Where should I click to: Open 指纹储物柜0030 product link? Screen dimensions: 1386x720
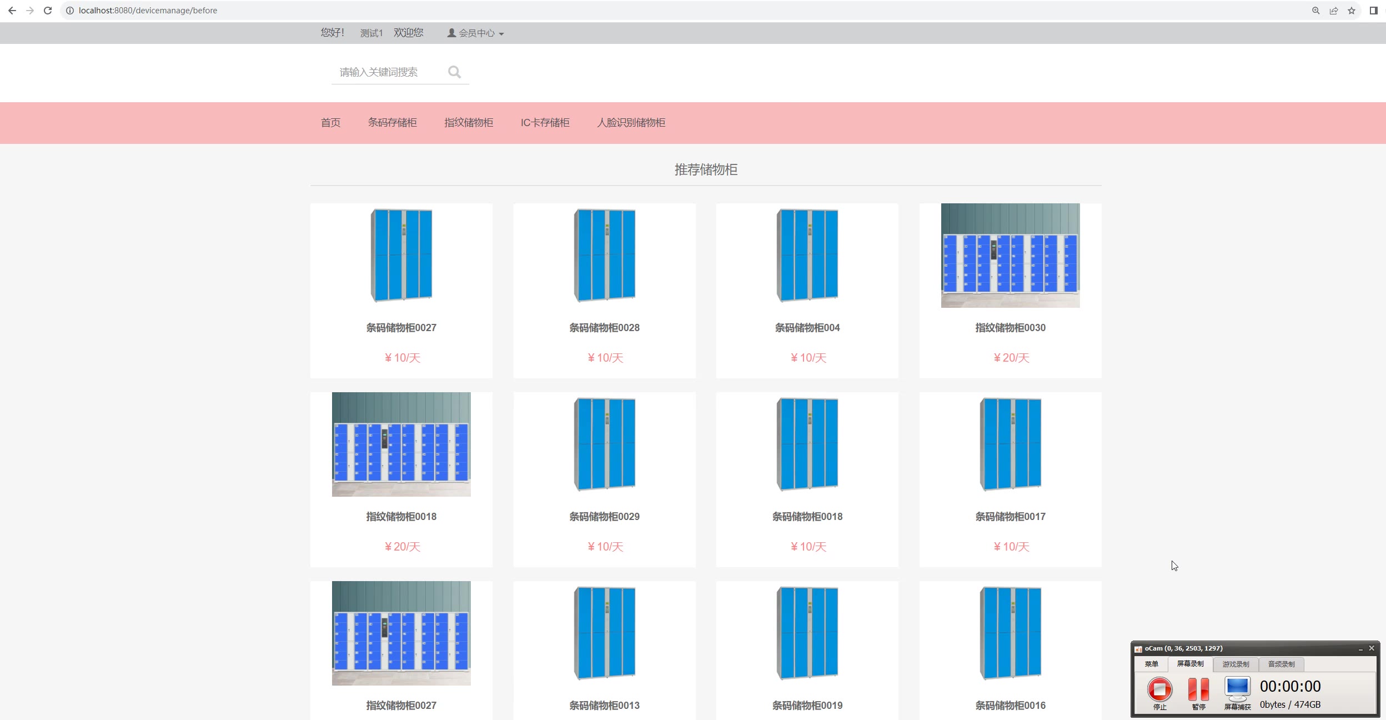1010,328
